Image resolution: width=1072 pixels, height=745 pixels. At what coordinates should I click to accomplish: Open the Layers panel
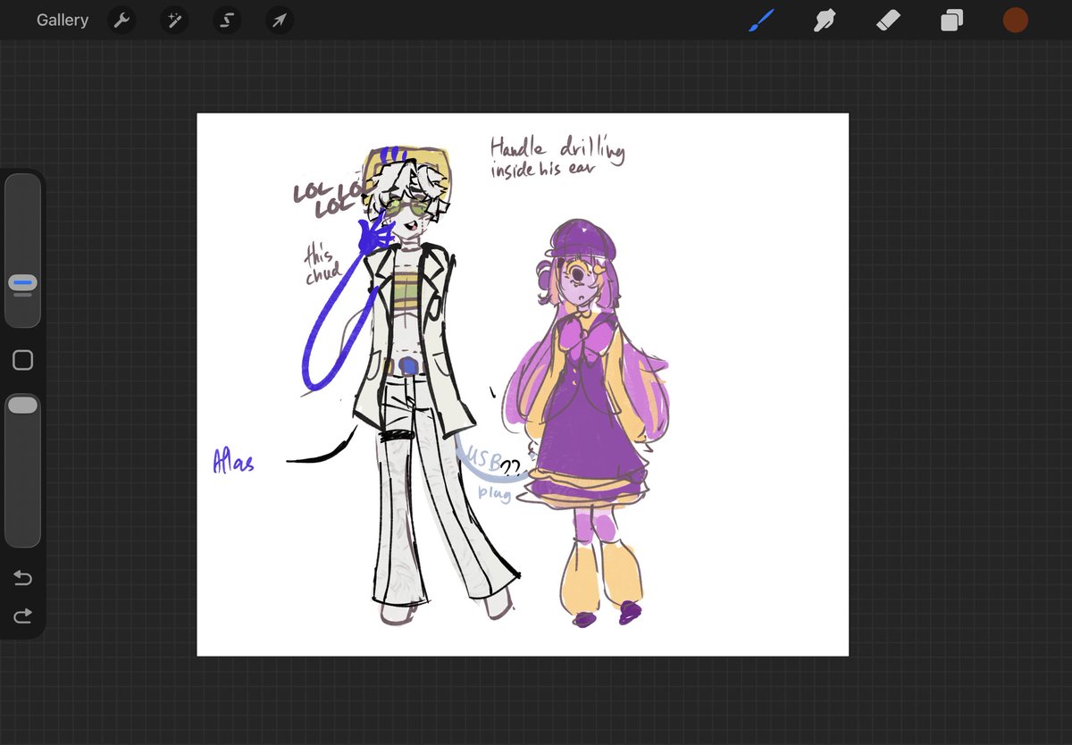click(951, 21)
